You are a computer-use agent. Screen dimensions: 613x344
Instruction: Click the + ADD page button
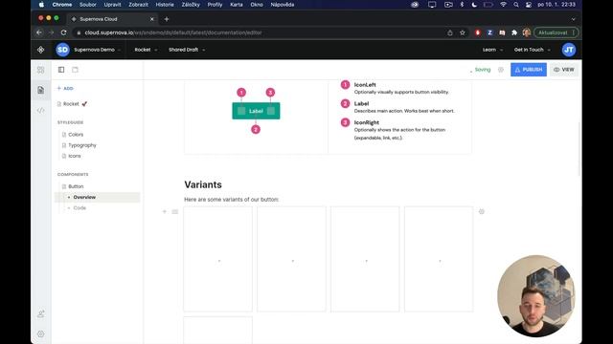point(65,89)
